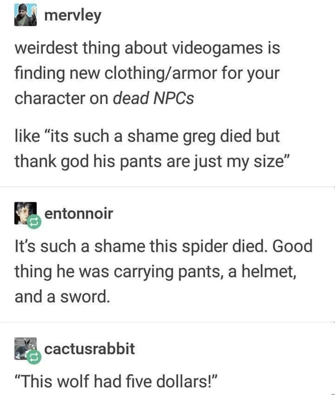Screen dimensions: 335x395
Task: Click the 'finding new clothing/armor' line
Action: click(147, 73)
